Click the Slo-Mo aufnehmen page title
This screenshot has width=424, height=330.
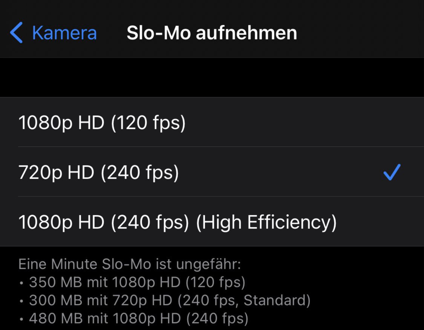(x=212, y=33)
